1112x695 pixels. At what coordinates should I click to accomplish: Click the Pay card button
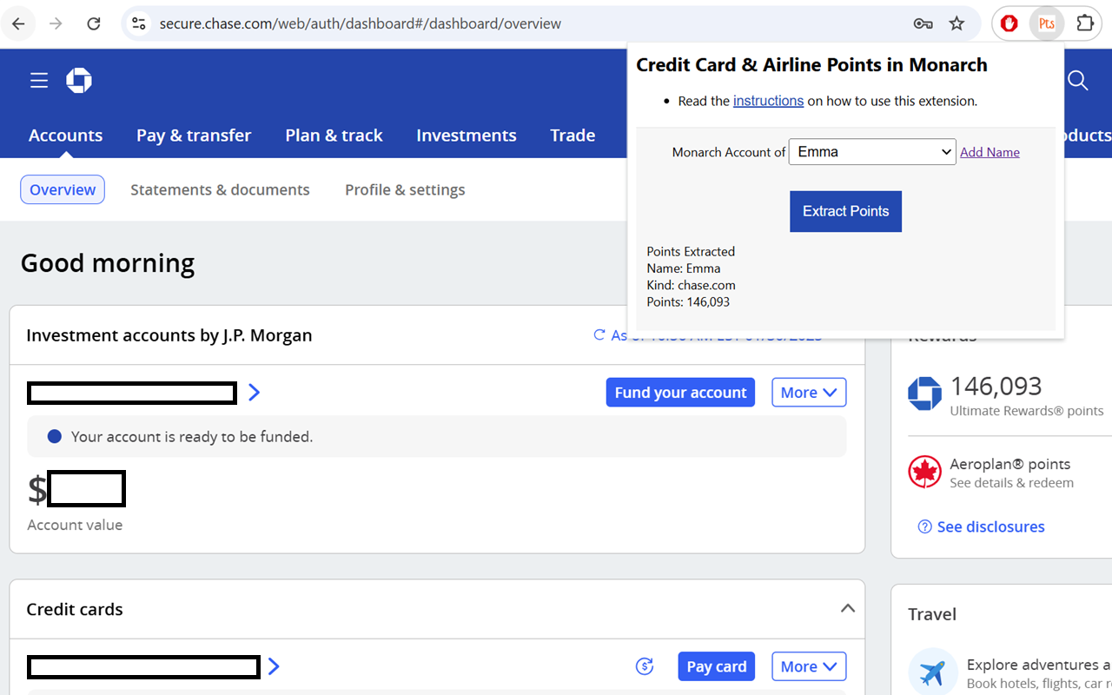(x=717, y=666)
